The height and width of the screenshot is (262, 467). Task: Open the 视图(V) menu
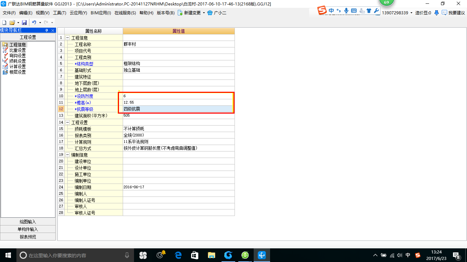(42, 13)
